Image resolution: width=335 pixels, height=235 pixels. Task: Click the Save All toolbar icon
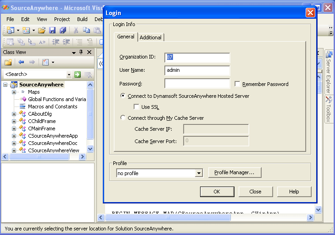(x=62, y=30)
